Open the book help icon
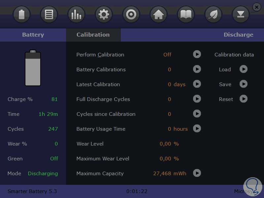Viewport: 264px width, 198px height. pyautogui.click(x=186, y=15)
